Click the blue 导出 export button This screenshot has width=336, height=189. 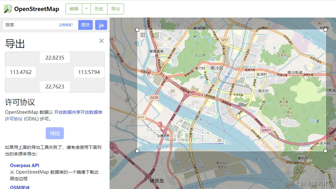(54, 133)
